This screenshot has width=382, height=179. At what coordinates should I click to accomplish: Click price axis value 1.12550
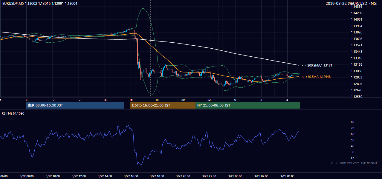coord(357,97)
